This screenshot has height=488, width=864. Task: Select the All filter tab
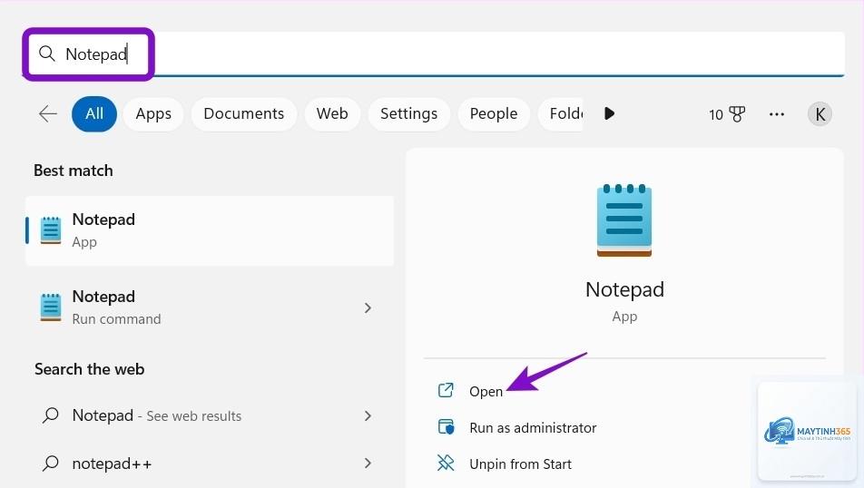click(94, 114)
